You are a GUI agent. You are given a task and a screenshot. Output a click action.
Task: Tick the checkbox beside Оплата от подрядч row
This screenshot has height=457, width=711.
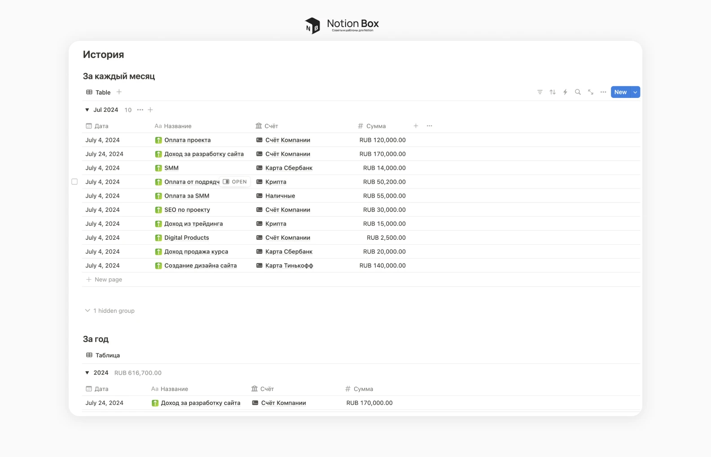coord(75,182)
